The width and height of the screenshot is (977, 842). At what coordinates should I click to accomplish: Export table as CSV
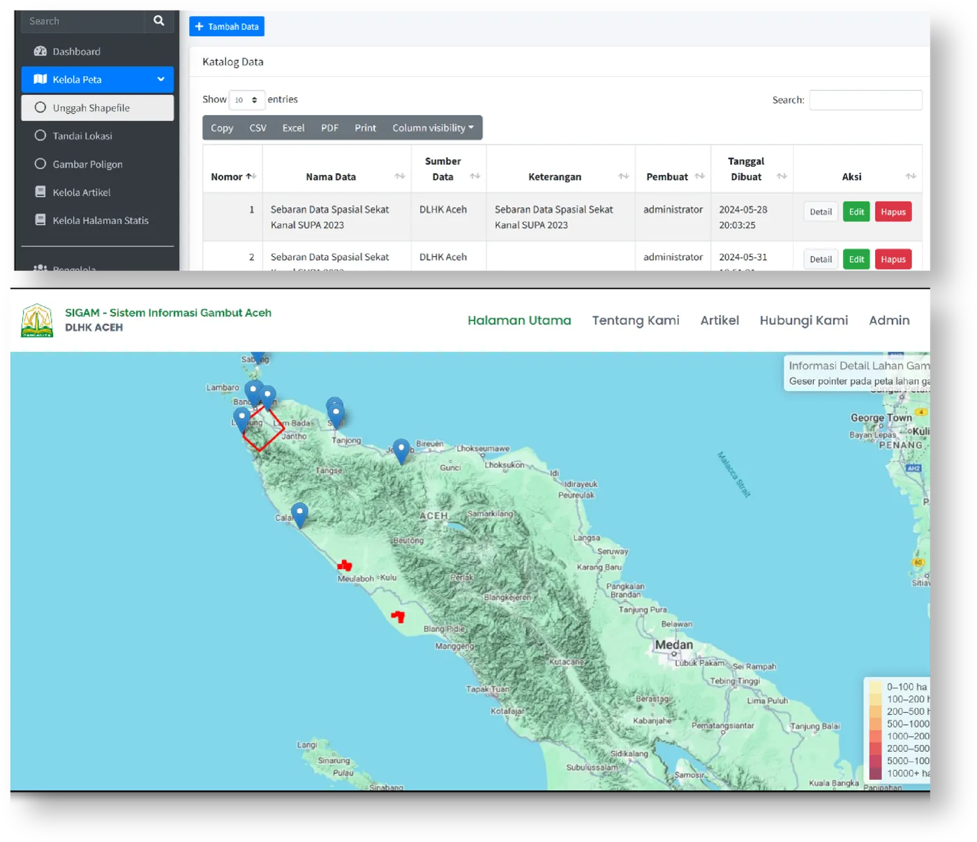tap(258, 128)
